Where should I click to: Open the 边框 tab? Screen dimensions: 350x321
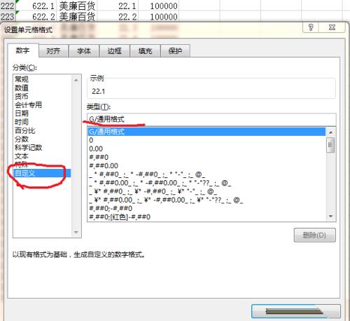115,50
